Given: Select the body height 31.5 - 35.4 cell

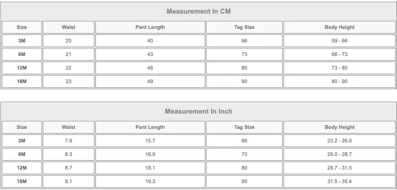Looking at the screenshot, I should [340, 182].
